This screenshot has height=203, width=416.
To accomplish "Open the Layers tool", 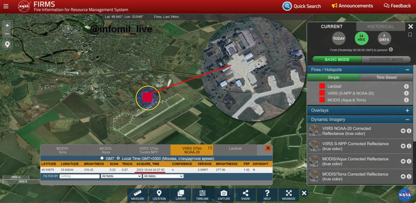I will [181, 195].
